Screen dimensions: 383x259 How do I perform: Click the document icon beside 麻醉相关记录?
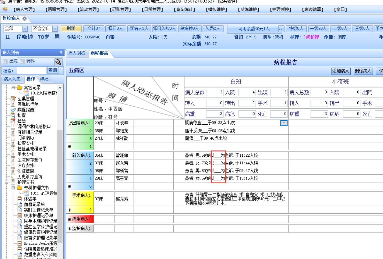pyautogui.click(x=13, y=132)
